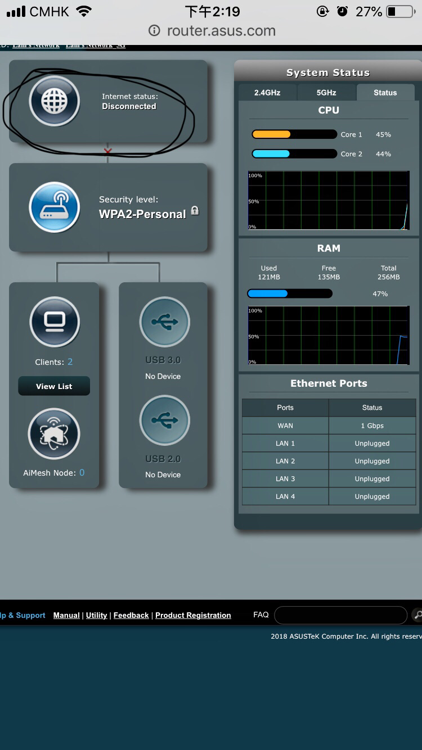Screen dimensions: 422x750
Task: Tap the Unplugged status for LAN 1
Action: (x=372, y=444)
